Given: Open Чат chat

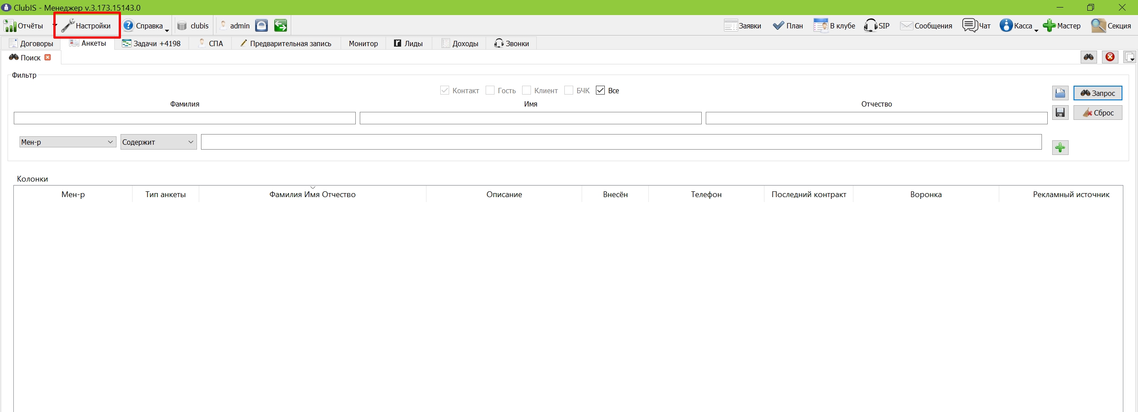Looking at the screenshot, I should click(976, 26).
